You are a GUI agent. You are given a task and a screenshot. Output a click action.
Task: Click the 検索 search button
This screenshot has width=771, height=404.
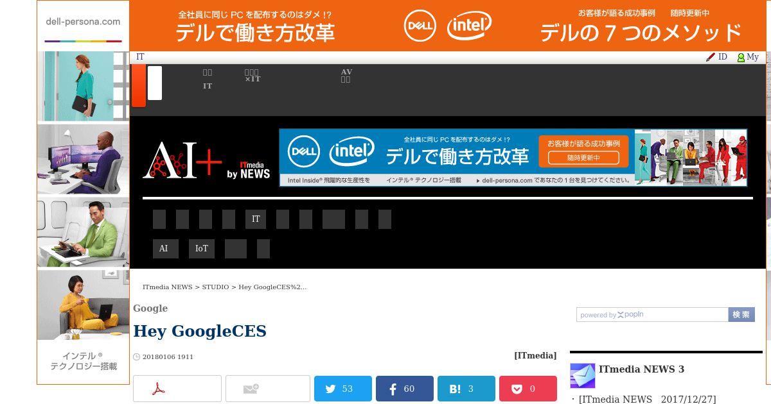tap(741, 315)
